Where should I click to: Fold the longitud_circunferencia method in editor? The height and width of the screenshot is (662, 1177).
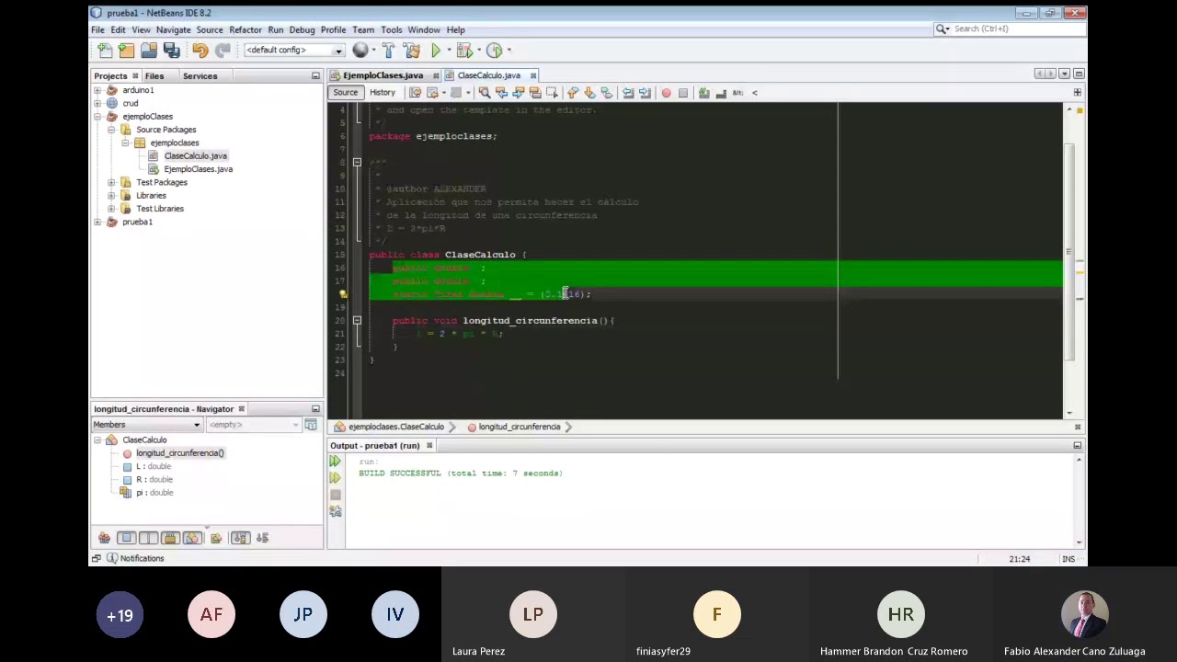[x=357, y=321]
